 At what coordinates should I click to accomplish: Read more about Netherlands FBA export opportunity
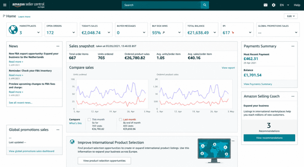[16, 62]
